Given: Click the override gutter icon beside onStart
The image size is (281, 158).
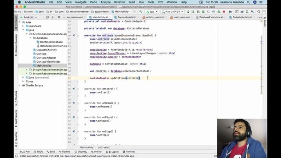Looking at the screenshot, I should coord(74,89).
